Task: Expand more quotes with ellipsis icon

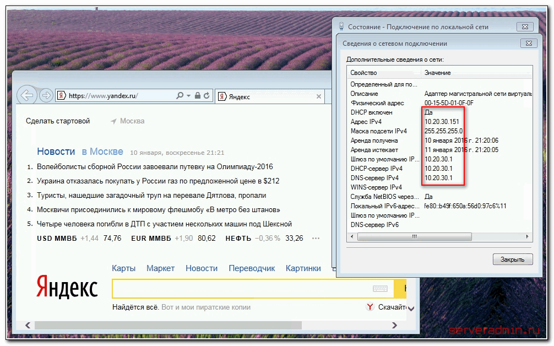Action: coord(316,239)
